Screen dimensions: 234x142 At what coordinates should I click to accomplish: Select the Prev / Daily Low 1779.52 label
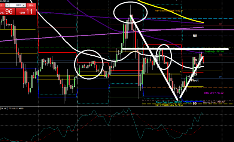tap(169, 102)
